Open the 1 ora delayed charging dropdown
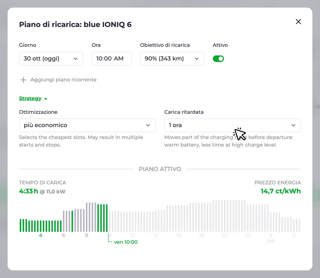This screenshot has height=278, width=320. tap(232, 125)
